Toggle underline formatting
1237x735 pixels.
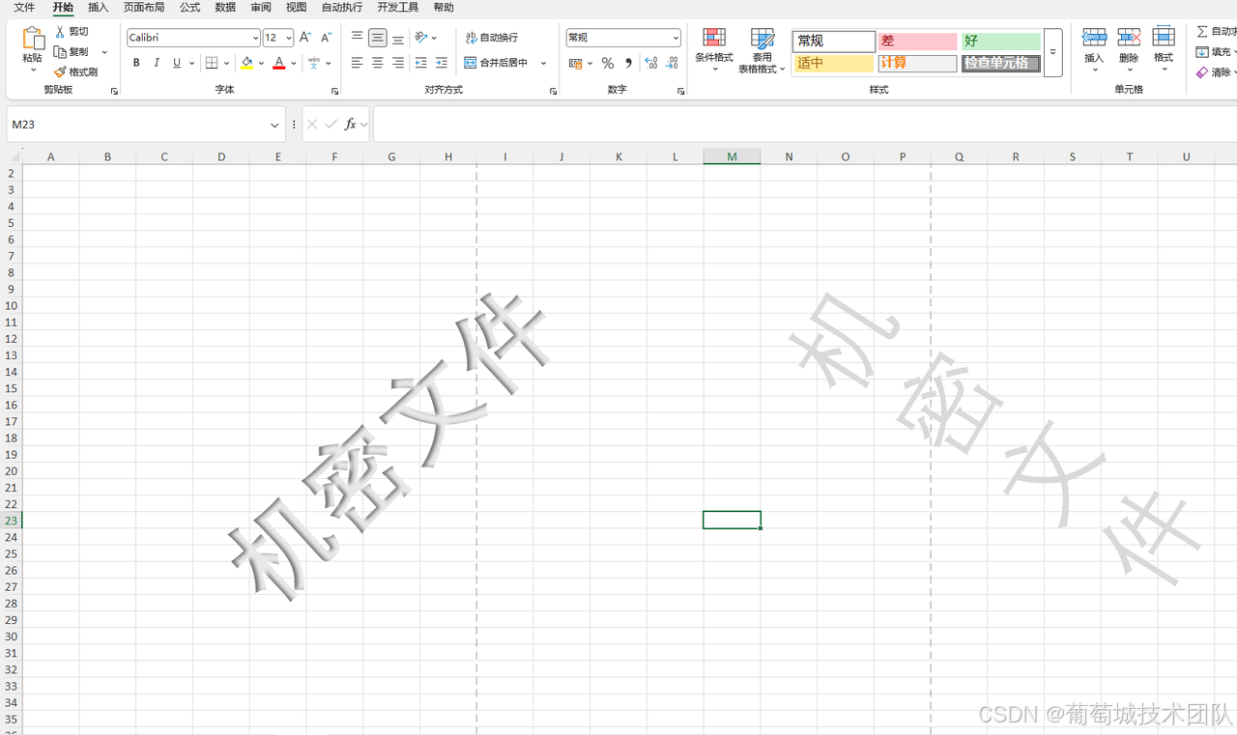(177, 63)
